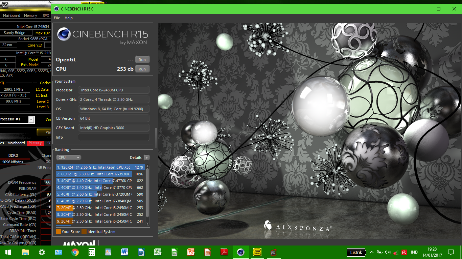The width and height of the screenshot is (462, 259).
Task: Click into the Info text field
Action: [x=114, y=137]
